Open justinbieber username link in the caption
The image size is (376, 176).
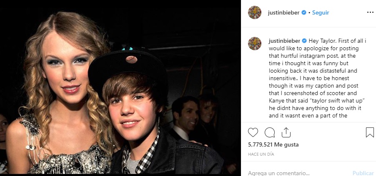click(284, 41)
